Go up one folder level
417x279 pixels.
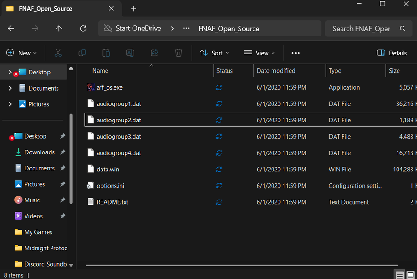59,28
